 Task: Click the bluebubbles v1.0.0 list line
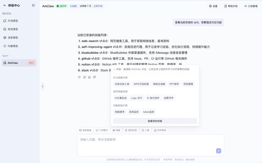(133, 53)
